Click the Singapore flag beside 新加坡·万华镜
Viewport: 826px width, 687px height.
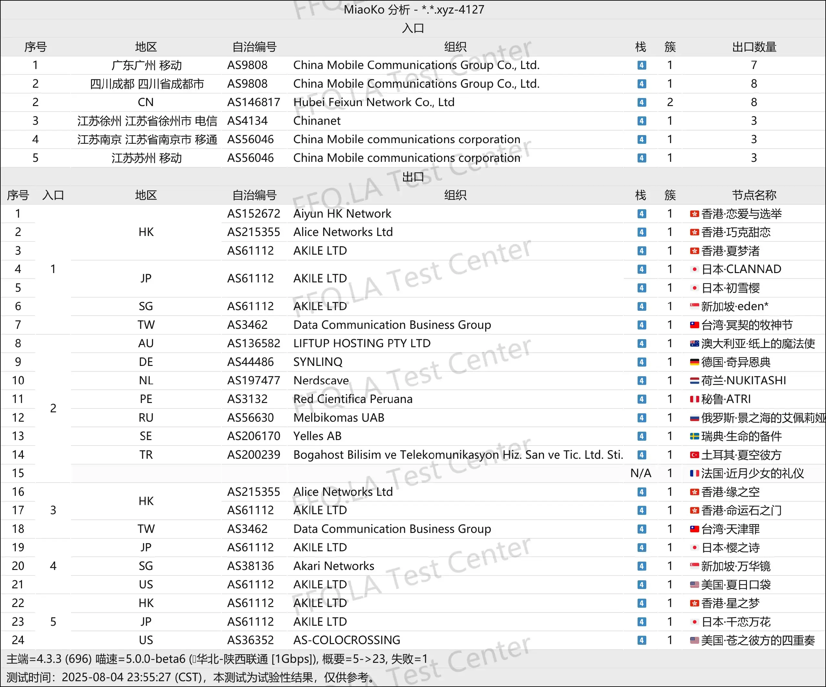tap(694, 566)
